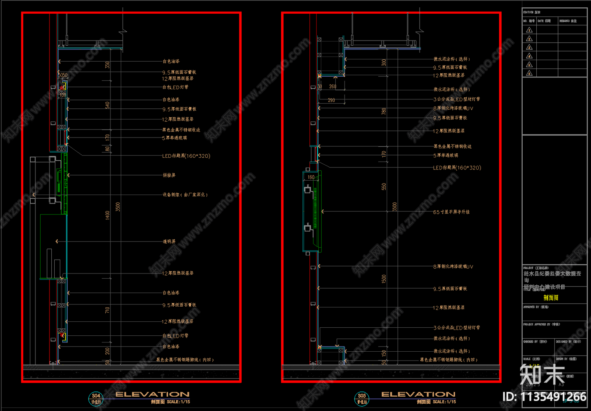
Task: Select the 拼接屏 annotation text
Action: pyautogui.click(x=169, y=175)
